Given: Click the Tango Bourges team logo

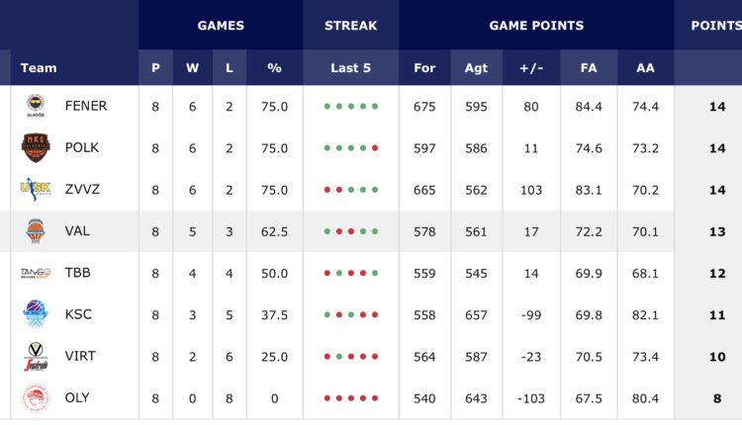Looking at the screenshot, I should (x=36, y=273).
